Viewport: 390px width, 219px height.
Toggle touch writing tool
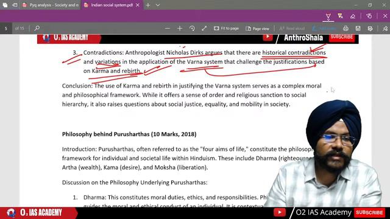(x=369, y=16)
